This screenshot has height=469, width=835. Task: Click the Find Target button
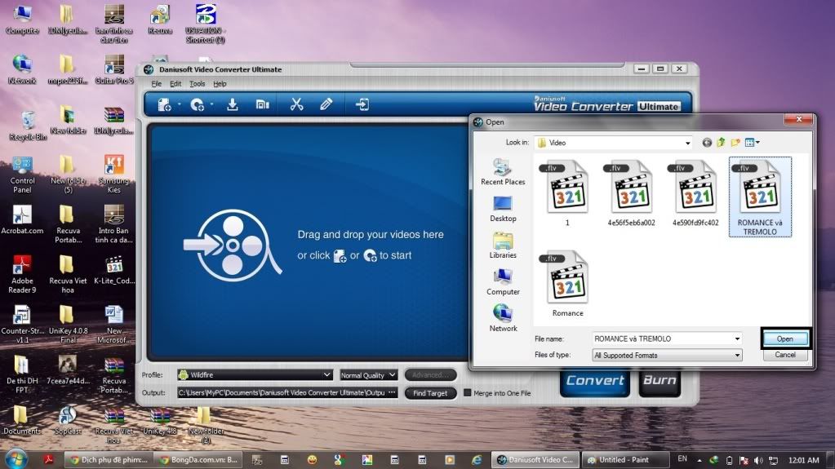point(430,393)
